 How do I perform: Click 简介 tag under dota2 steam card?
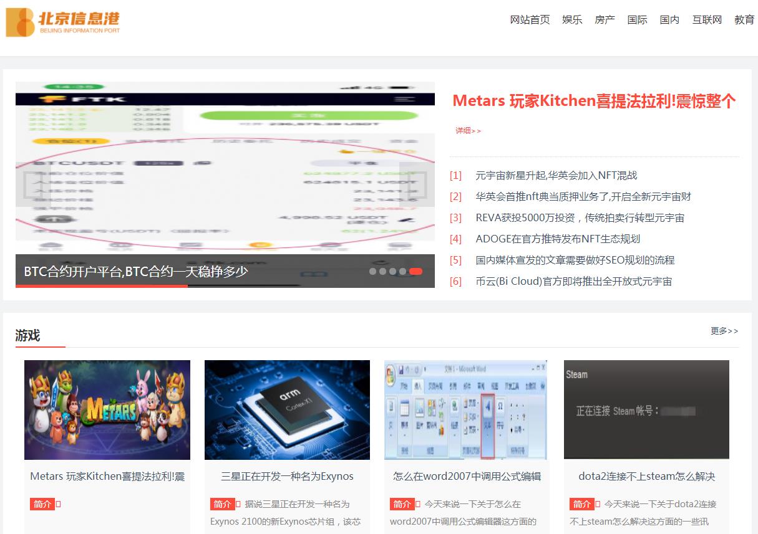tap(581, 504)
